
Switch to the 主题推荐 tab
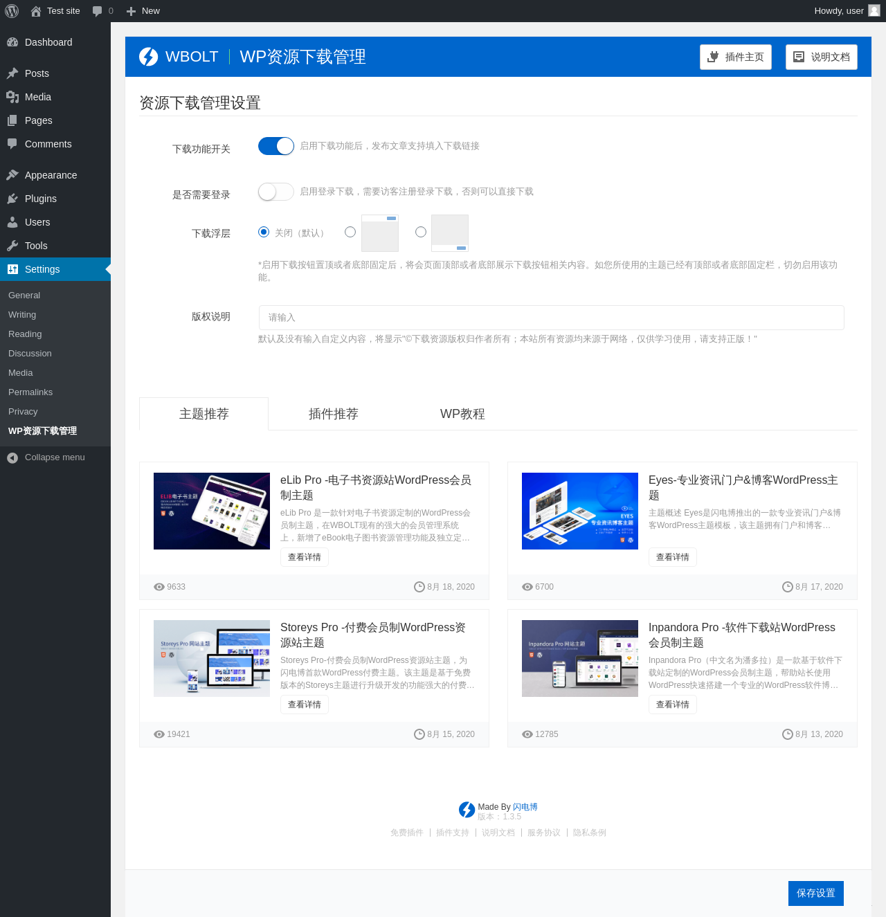tap(204, 414)
